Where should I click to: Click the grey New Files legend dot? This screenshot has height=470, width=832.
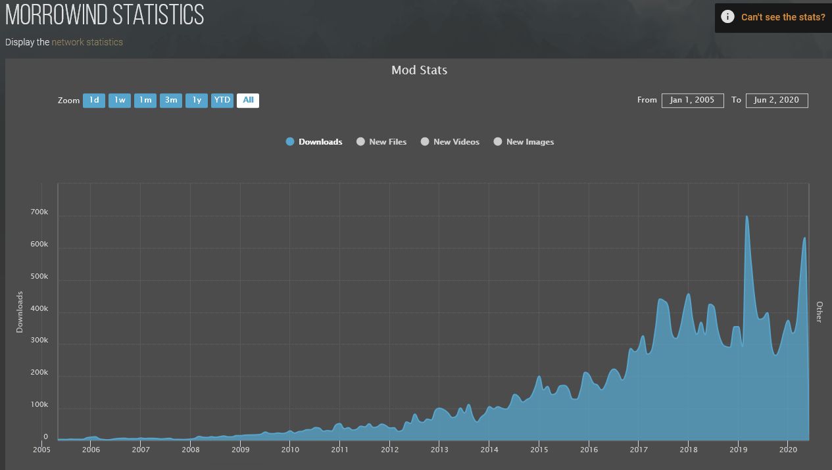coord(360,142)
